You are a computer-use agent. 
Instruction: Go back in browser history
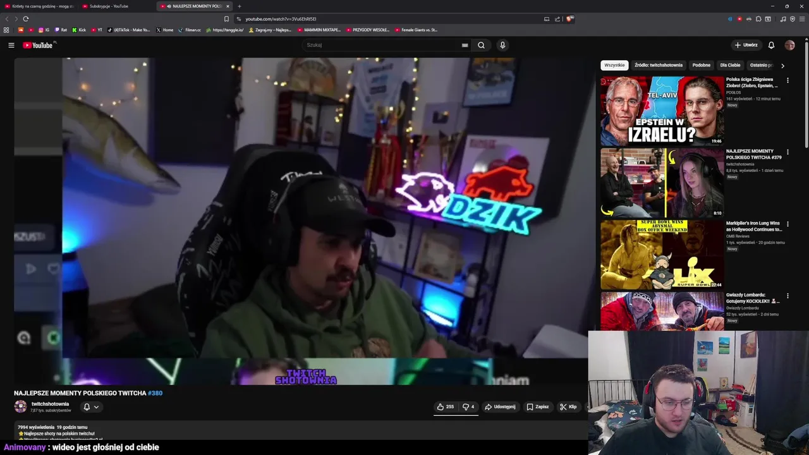click(7, 19)
